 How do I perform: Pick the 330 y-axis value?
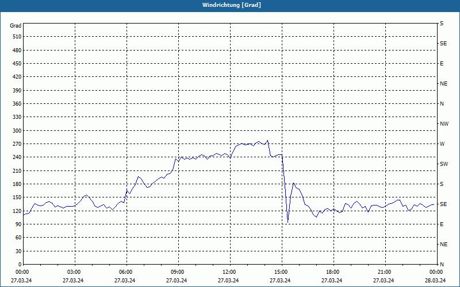[x=17, y=117]
